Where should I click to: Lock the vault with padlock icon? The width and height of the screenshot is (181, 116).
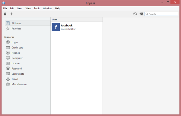point(5,14)
